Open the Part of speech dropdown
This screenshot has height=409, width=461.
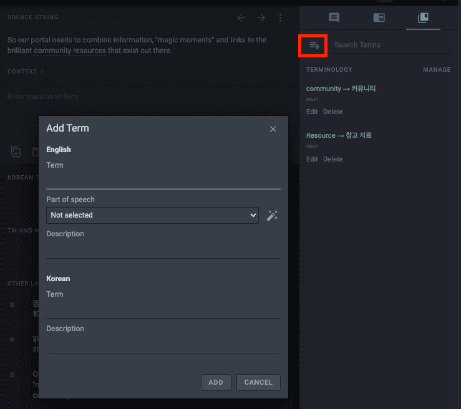(152, 215)
